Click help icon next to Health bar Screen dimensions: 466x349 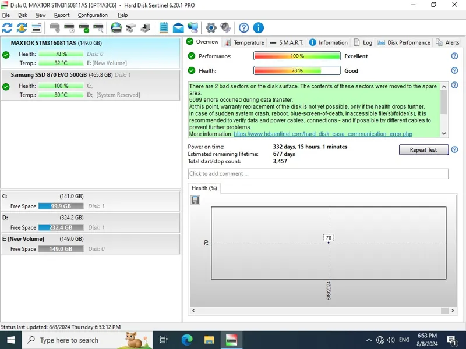tap(454, 70)
